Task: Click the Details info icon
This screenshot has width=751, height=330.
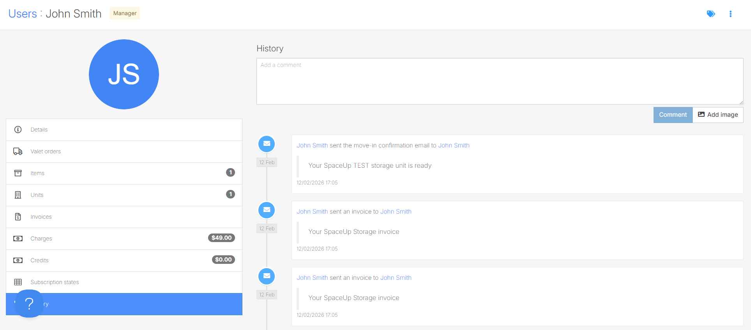Action: 18,130
